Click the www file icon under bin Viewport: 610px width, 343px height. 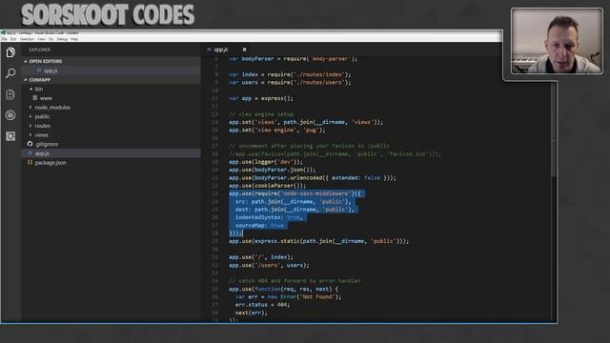35,98
